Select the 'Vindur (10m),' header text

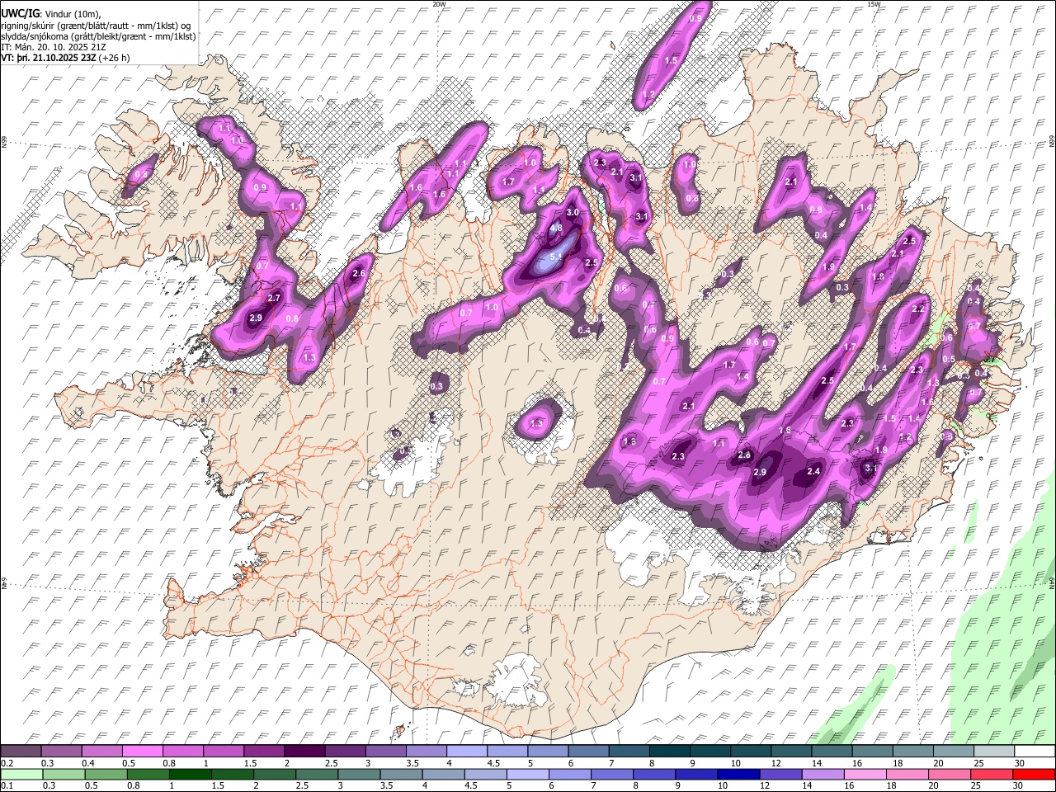pyautogui.click(x=72, y=13)
